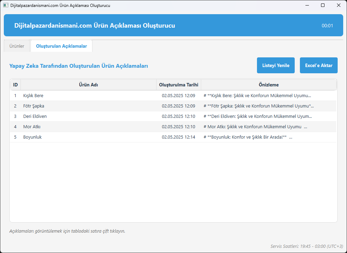Click the Oluşturulma Tarihi column header
Viewport: 347px width, 253px height.
click(179, 85)
